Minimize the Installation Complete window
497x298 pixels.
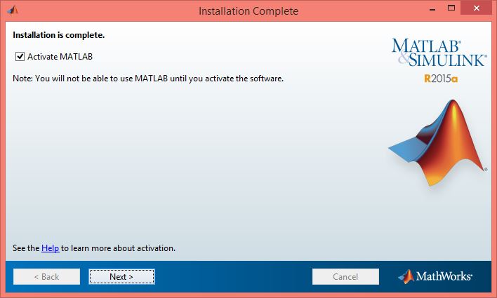(432, 8)
